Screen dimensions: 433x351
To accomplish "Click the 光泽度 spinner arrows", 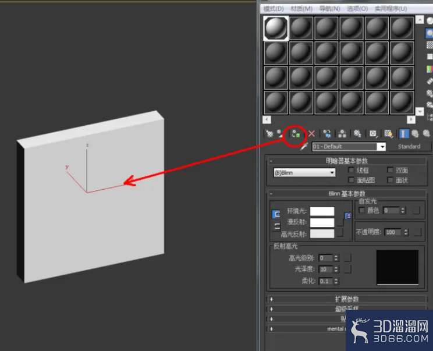I will coord(336,270).
